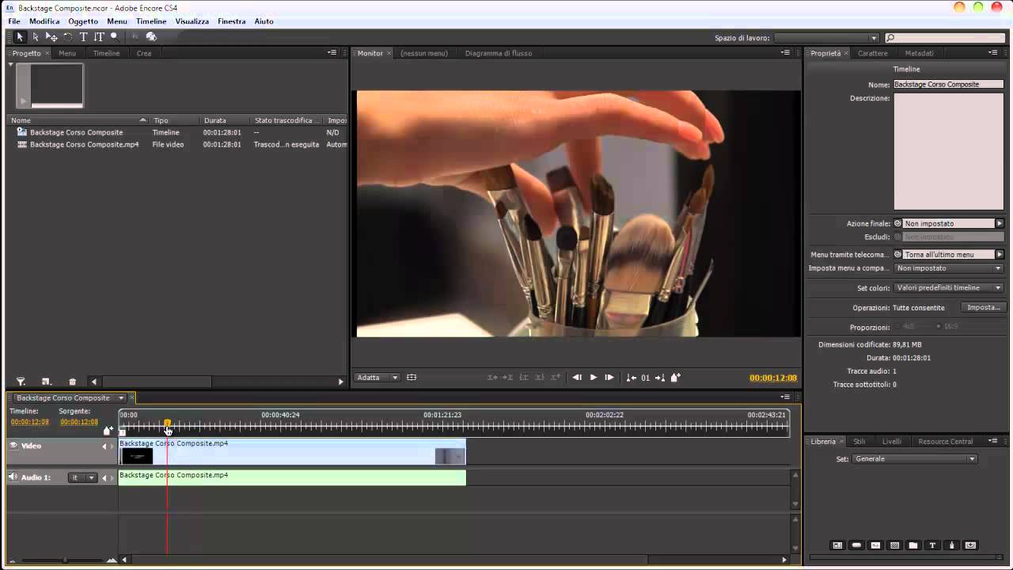Click the orange playhead marker on ruler
The image size is (1013, 570).
coord(167,424)
